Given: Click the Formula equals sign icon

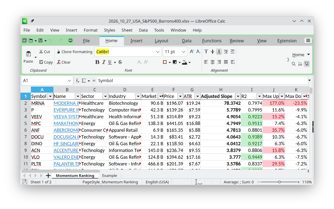Looking at the screenshot, I should click(94, 81).
